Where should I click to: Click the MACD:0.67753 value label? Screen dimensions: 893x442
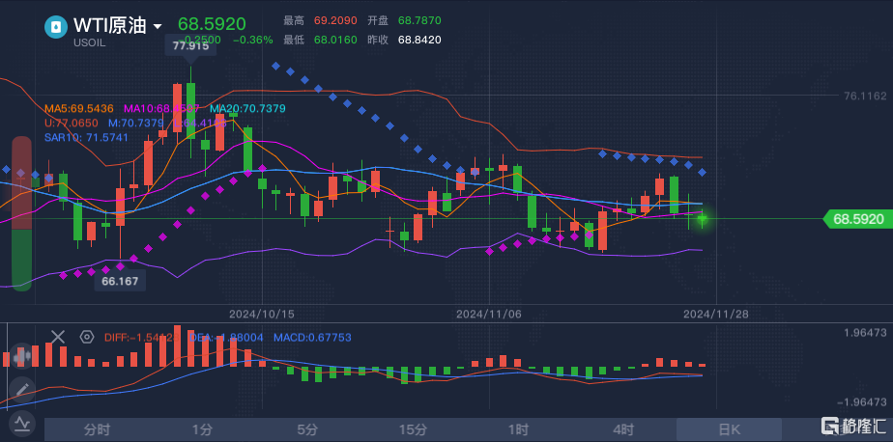[312, 338]
